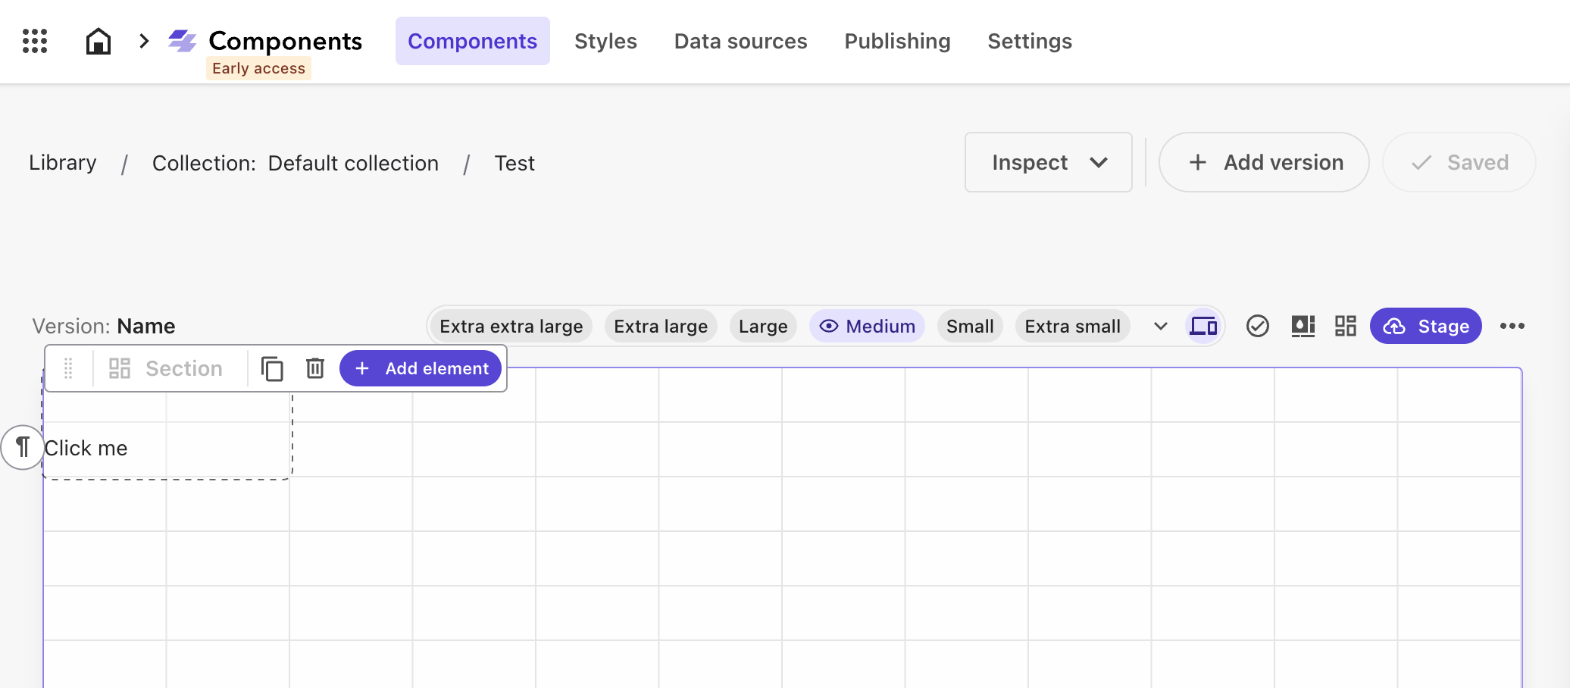Open the device preview toggle icon

[1203, 326]
